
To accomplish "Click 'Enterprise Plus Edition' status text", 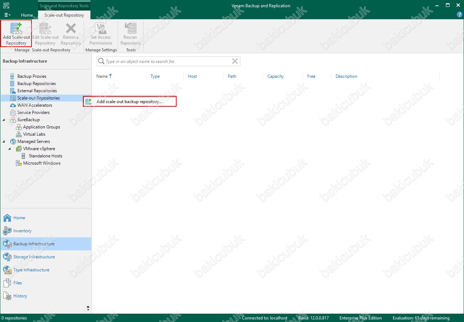I will [360, 318].
